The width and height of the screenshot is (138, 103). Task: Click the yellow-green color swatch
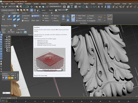[12, 78]
